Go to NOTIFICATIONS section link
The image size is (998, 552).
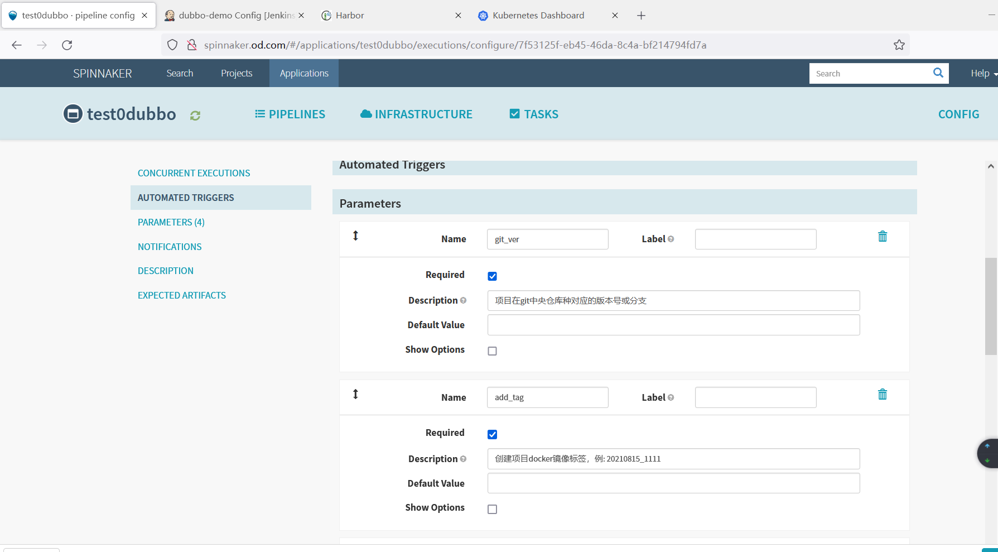[170, 247]
